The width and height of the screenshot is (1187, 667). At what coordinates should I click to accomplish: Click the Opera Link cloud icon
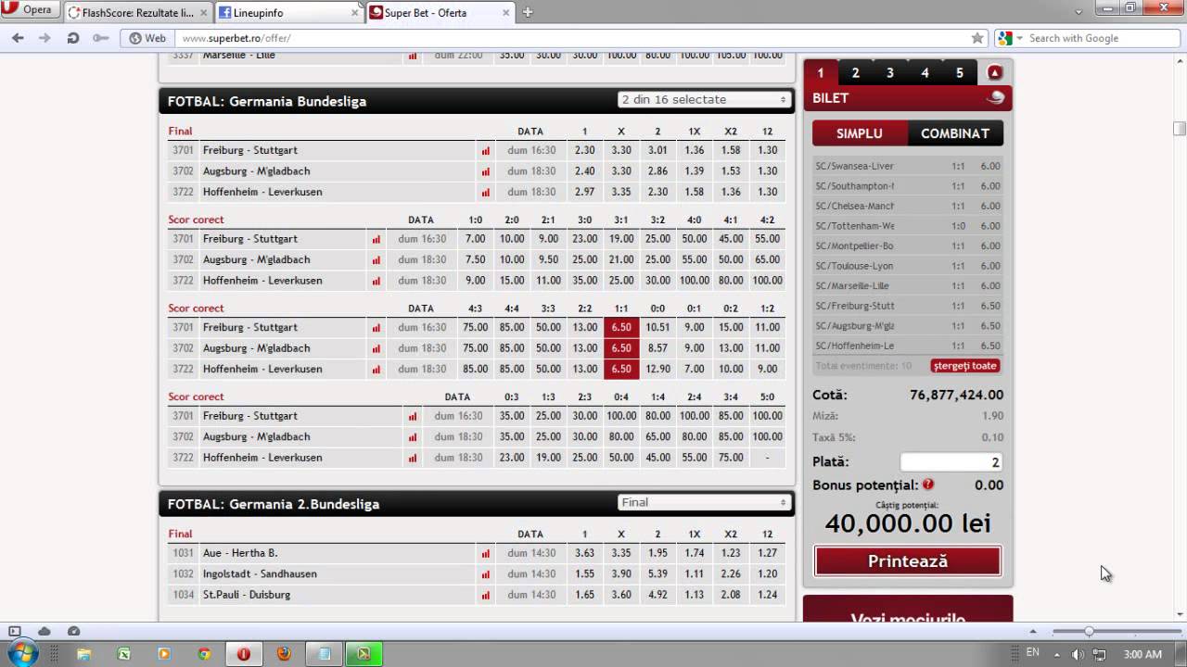[44, 631]
